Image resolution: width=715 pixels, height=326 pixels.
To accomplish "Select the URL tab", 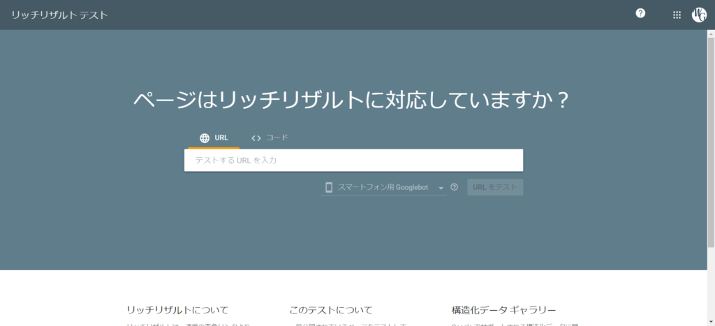I will point(214,138).
